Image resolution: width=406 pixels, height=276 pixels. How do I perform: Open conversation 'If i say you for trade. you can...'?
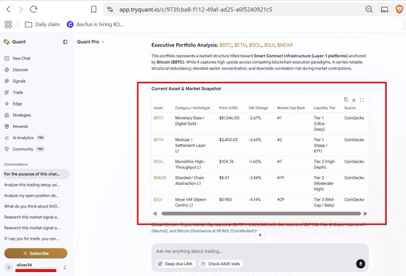click(x=32, y=239)
